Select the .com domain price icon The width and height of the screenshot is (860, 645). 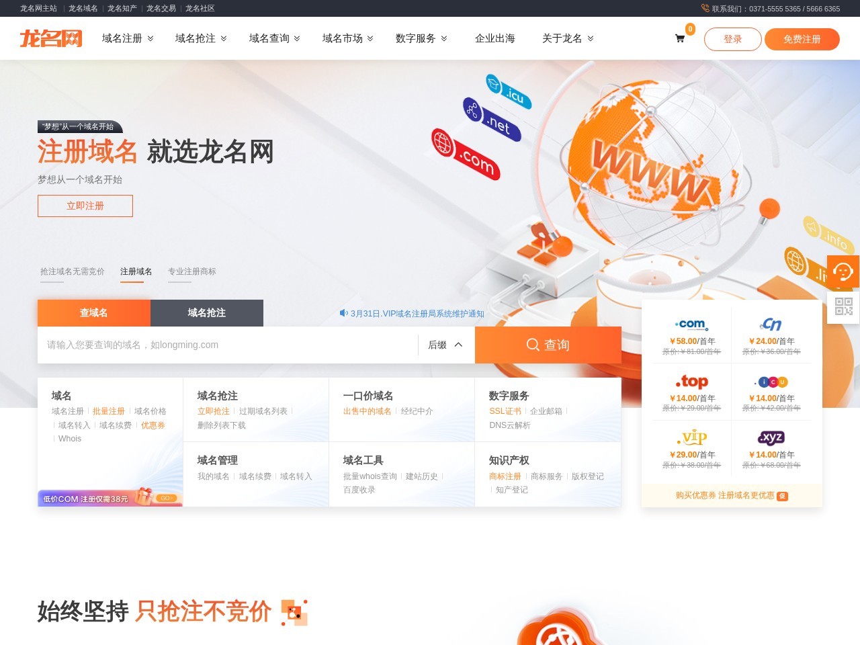pyautogui.click(x=691, y=325)
